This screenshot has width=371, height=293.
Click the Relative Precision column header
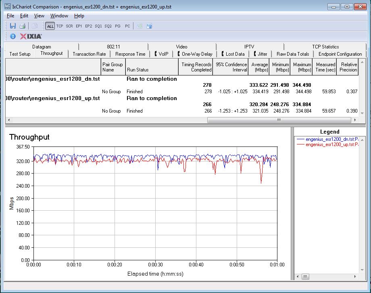tap(347, 67)
